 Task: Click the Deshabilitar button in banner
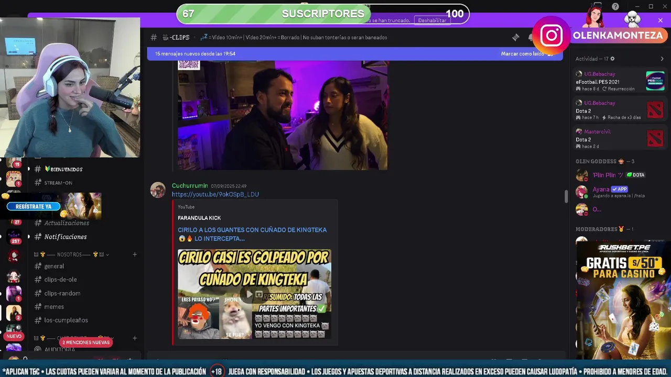click(x=432, y=20)
